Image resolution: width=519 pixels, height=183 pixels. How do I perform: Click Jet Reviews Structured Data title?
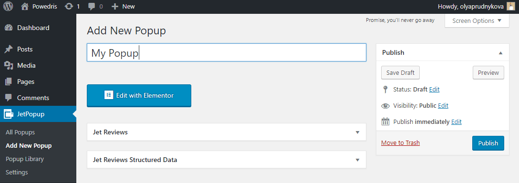(135, 160)
